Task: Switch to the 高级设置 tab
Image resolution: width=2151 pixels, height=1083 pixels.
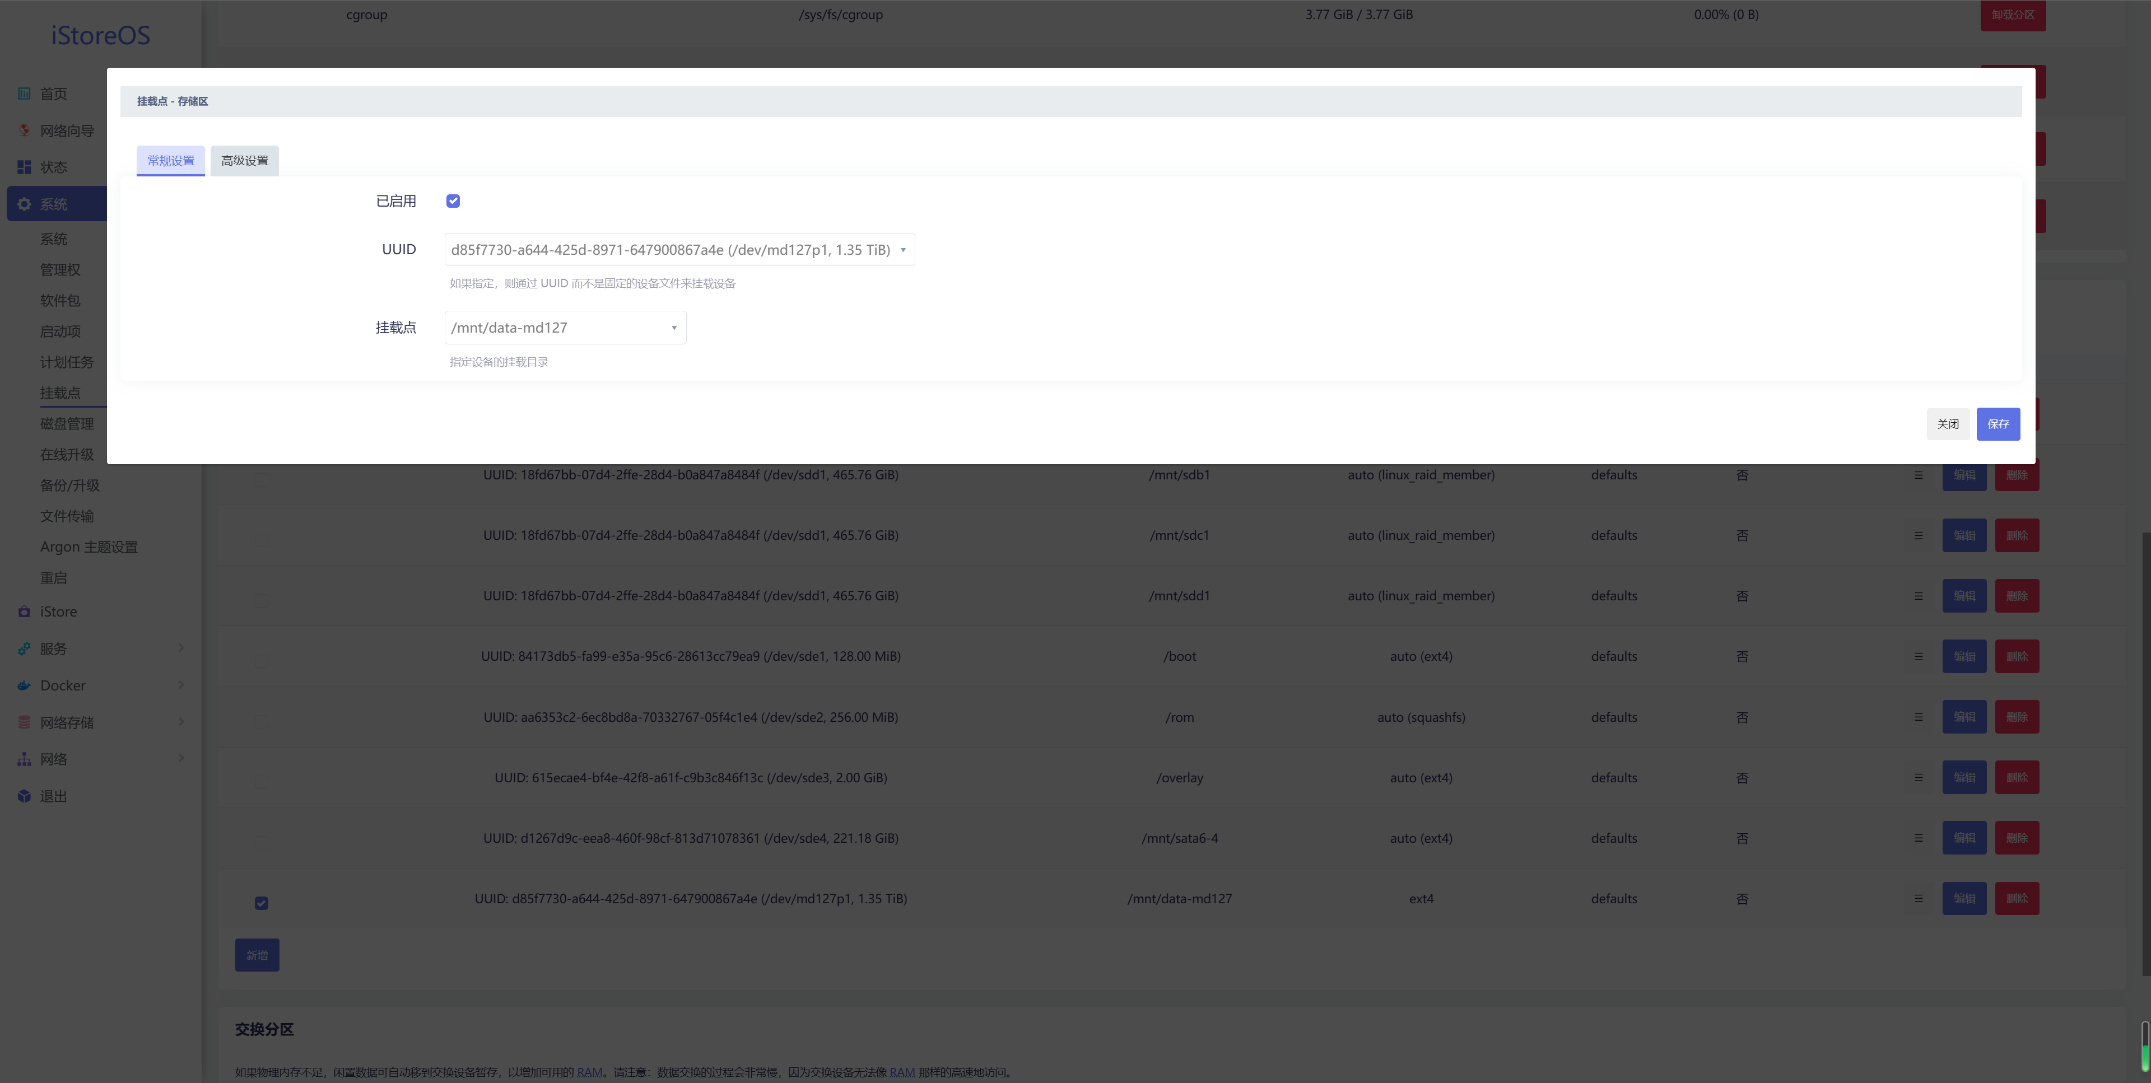Action: coord(244,160)
